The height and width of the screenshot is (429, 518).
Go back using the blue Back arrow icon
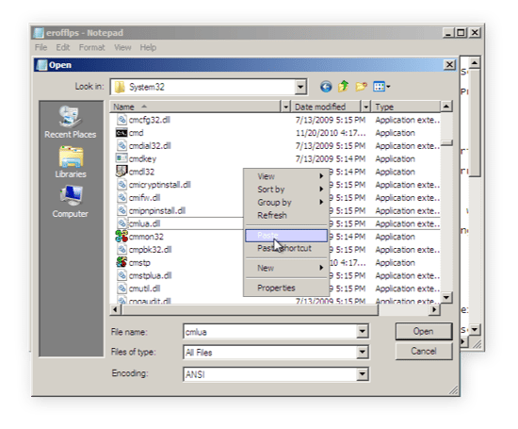[326, 87]
